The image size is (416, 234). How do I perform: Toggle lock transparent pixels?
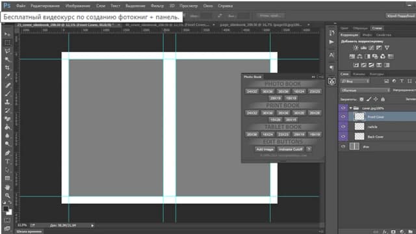click(x=361, y=99)
